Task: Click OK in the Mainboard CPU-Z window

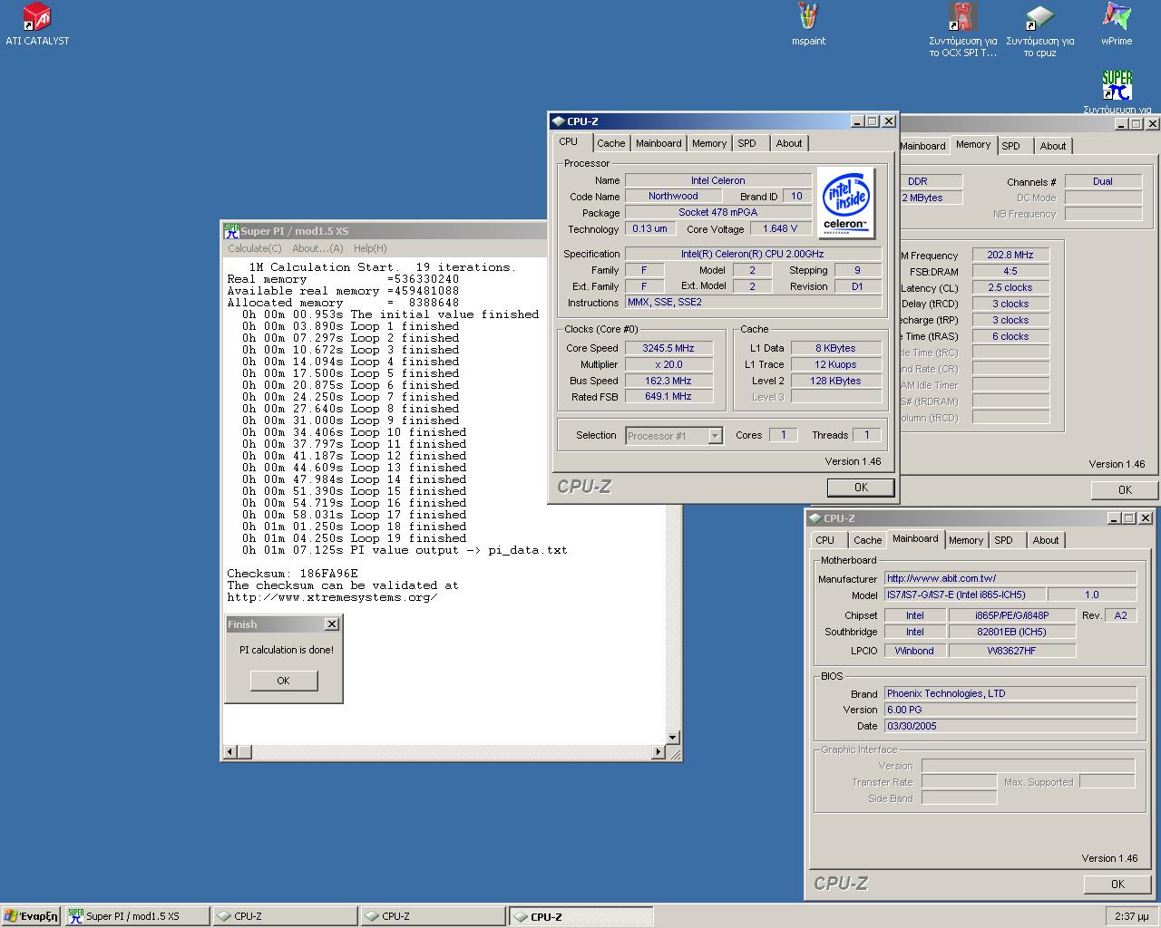Action: pyautogui.click(x=1117, y=884)
